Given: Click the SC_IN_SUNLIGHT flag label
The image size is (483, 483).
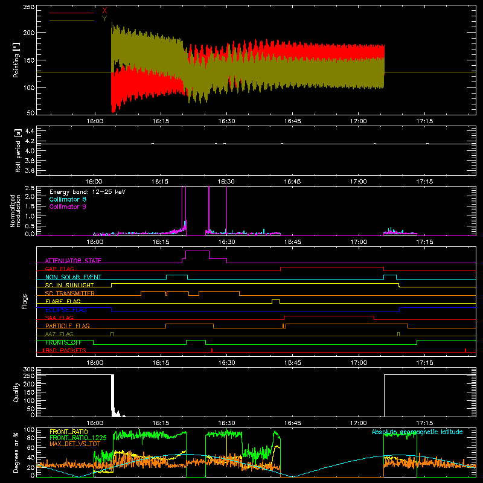Looking at the screenshot, I should [69, 285].
